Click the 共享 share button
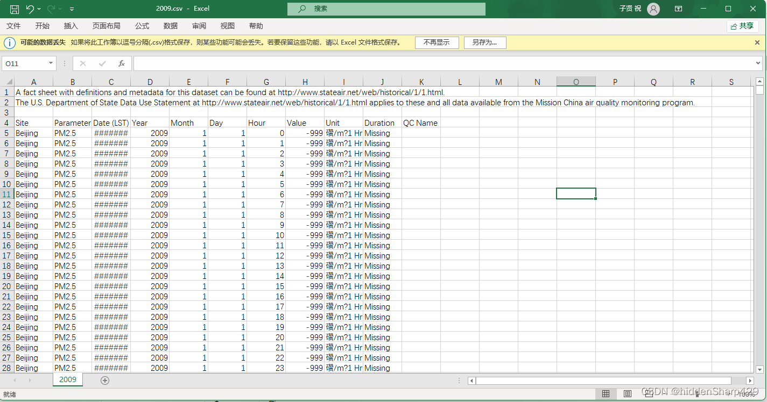This screenshot has height=402, width=767. [x=743, y=26]
